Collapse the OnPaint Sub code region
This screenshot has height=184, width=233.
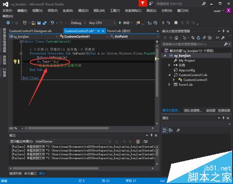[x=21, y=53]
